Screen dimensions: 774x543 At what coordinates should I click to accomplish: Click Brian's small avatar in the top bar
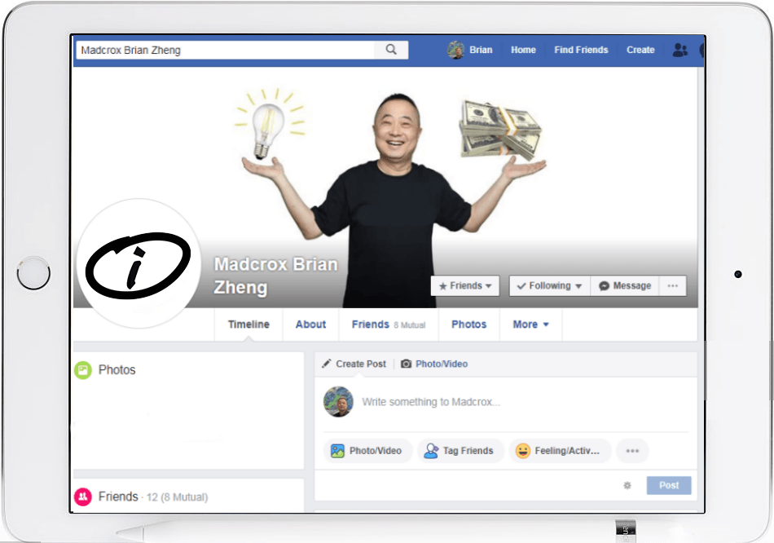click(x=455, y=50)
